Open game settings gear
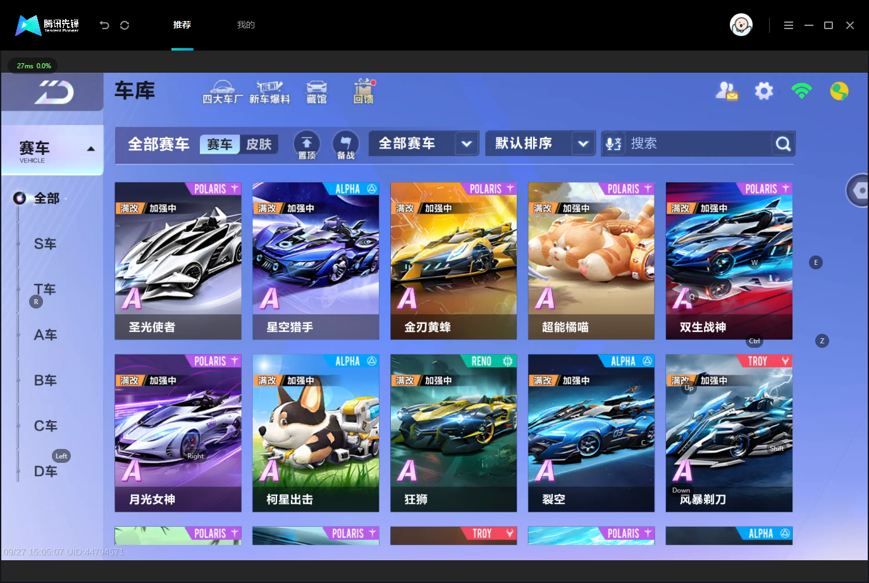Viewport: 869px width, 583px height. 764,91
